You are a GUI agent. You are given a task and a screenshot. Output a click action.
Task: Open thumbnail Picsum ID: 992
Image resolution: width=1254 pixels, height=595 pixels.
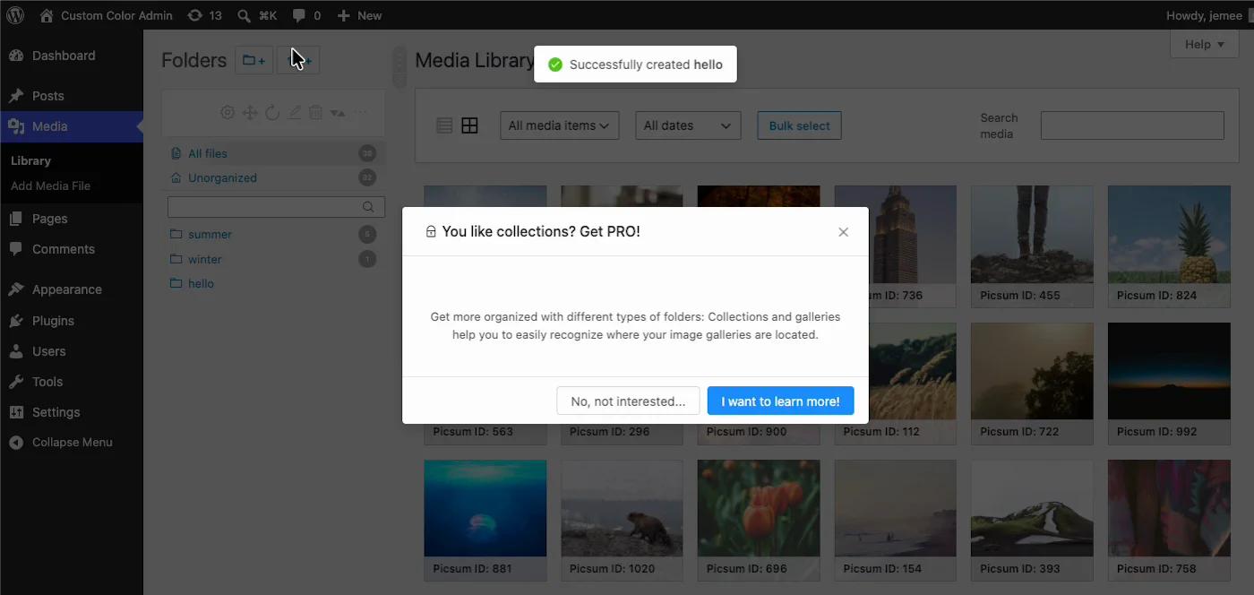pyautogui.click(x=1169, y=384)
